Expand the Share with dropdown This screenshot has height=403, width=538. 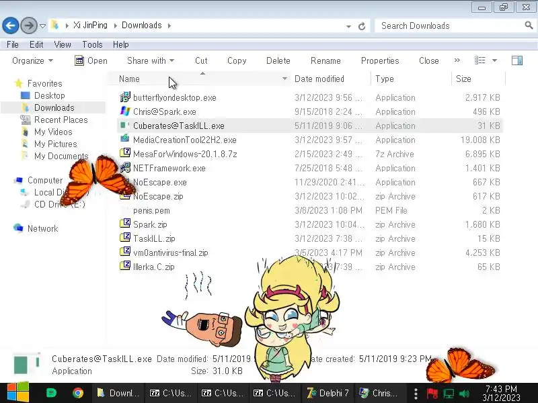click(151, 60)
